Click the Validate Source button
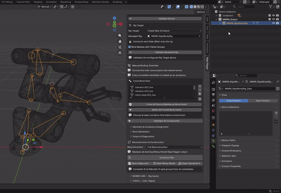Image resolution: width=281 pixels, height=193 pixels. [x=165, y=19]
